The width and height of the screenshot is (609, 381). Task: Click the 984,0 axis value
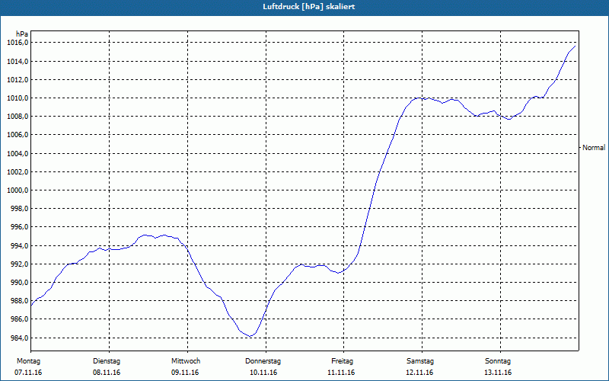19,338
